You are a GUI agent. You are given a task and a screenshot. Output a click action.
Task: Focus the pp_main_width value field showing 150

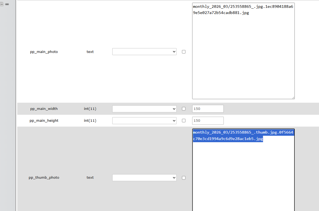pyautogui.click(x=208, y=109)
